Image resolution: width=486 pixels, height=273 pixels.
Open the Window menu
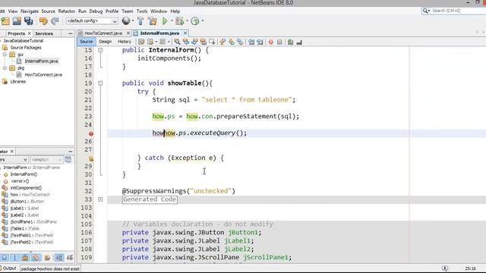[159, 11]
